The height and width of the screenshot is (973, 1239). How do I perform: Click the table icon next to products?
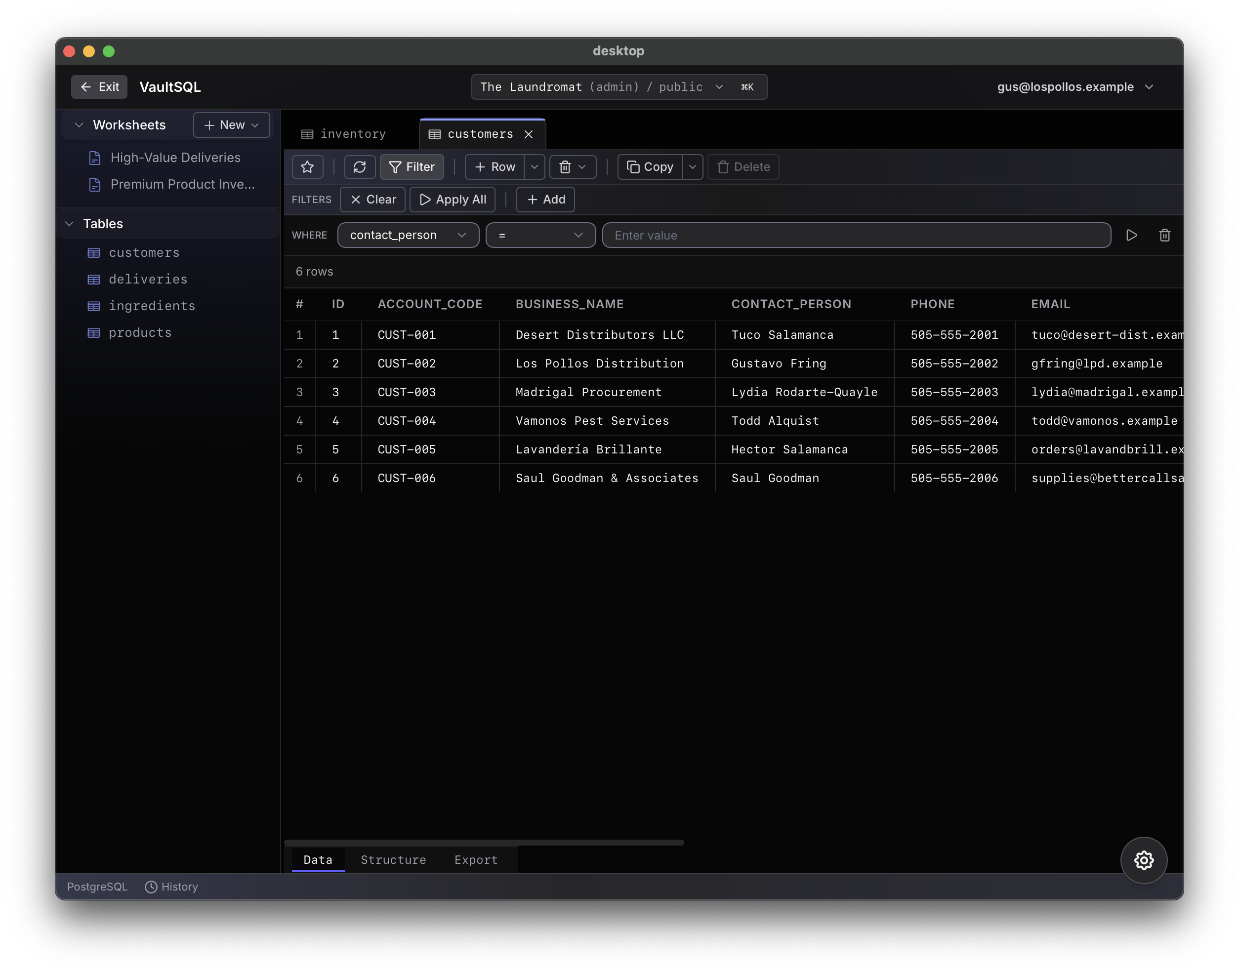94,333
